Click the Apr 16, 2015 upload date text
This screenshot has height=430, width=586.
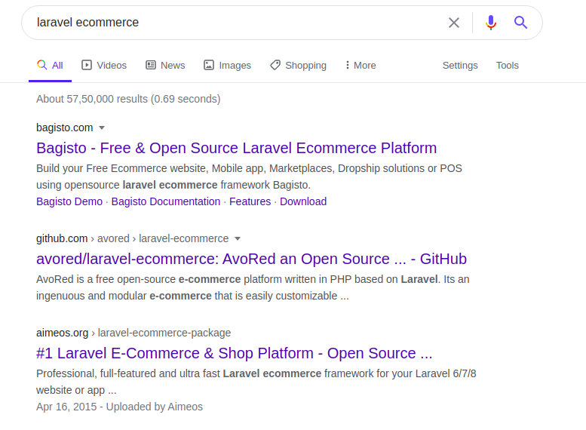point(66,407)
